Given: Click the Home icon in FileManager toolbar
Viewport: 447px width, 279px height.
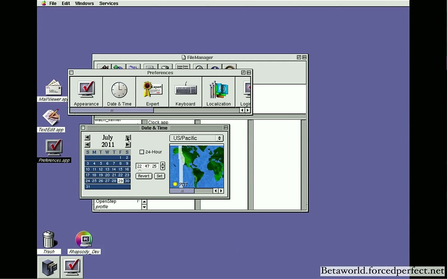Looking at the screenshot, I should pos(104,67).
